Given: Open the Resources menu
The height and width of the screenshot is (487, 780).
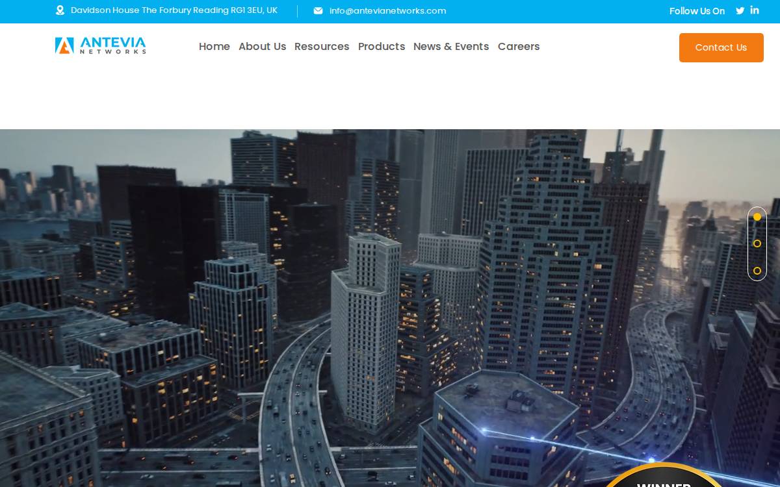Looking at the screenshot, I should click(322, 47).
